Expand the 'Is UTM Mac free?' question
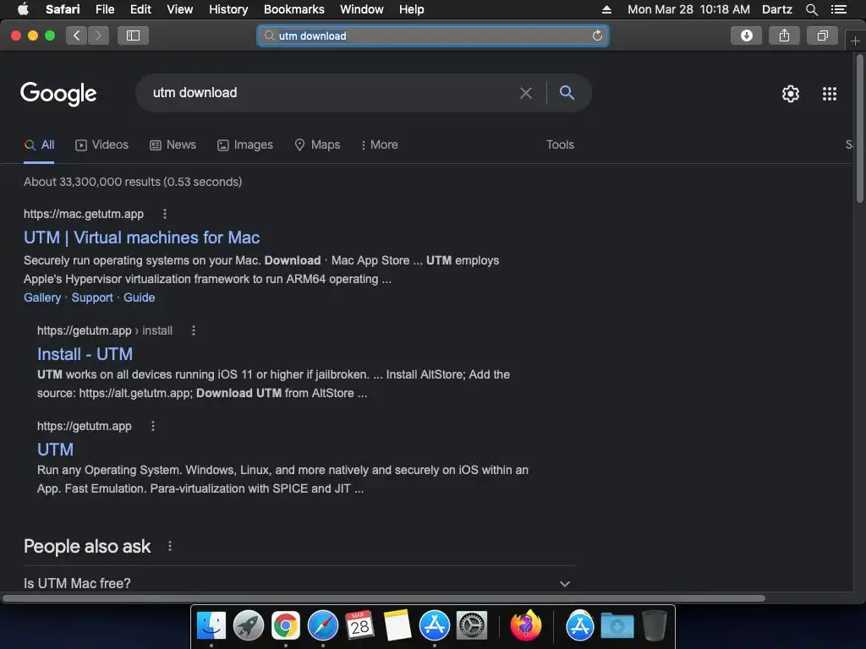866x649 pixels. coord(297,583)
